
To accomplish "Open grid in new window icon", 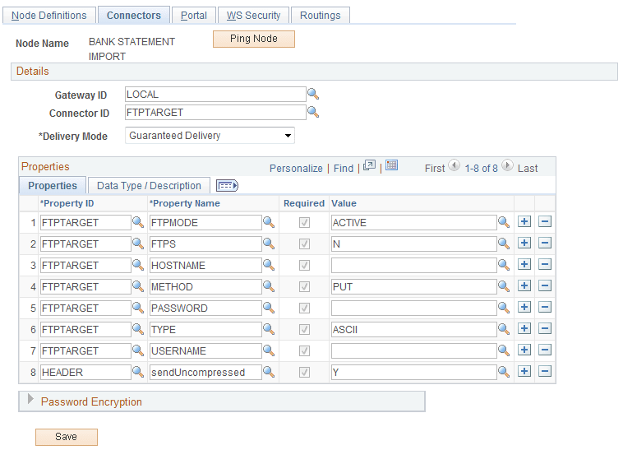I will [x=369, y=166].
